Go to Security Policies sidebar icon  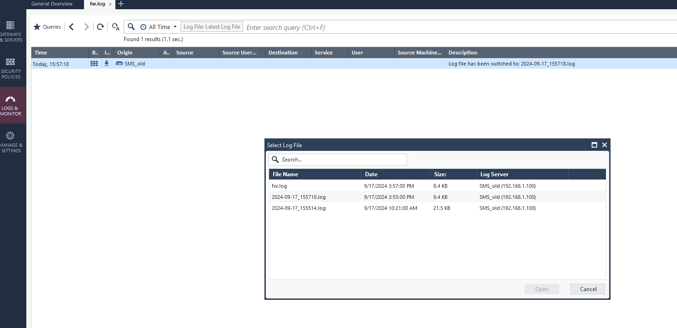point(10,62)
